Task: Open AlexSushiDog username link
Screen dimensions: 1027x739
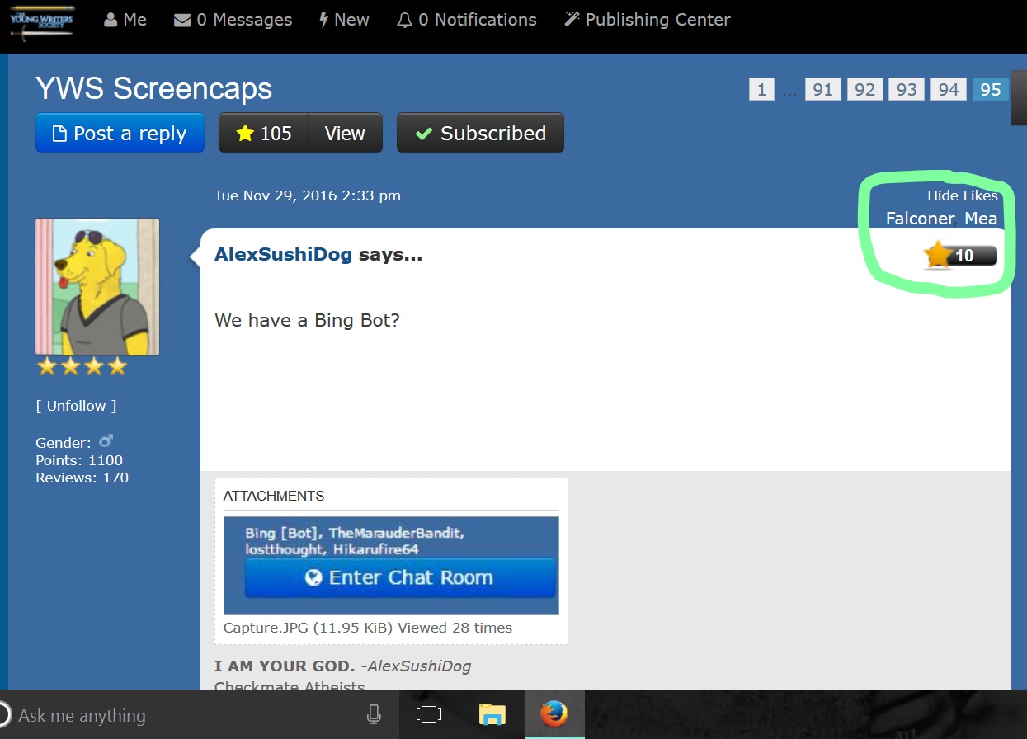Action: 283,254
